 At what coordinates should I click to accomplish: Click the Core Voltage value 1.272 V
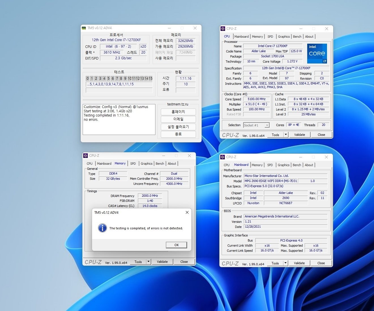(x=292, y=61)
